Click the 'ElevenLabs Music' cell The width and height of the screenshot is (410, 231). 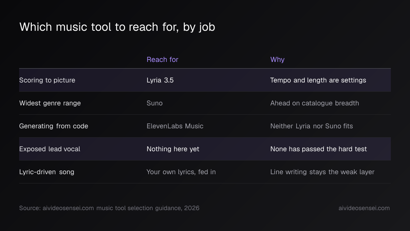[175, 126]
